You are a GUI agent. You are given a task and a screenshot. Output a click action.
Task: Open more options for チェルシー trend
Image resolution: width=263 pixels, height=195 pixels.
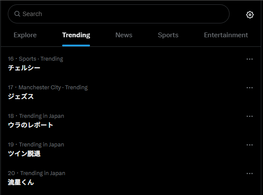(250, 59)
